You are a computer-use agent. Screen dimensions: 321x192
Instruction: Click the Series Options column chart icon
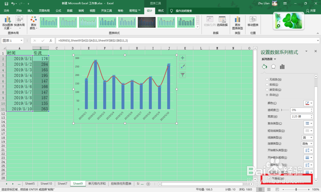click(x=282, y=66)
